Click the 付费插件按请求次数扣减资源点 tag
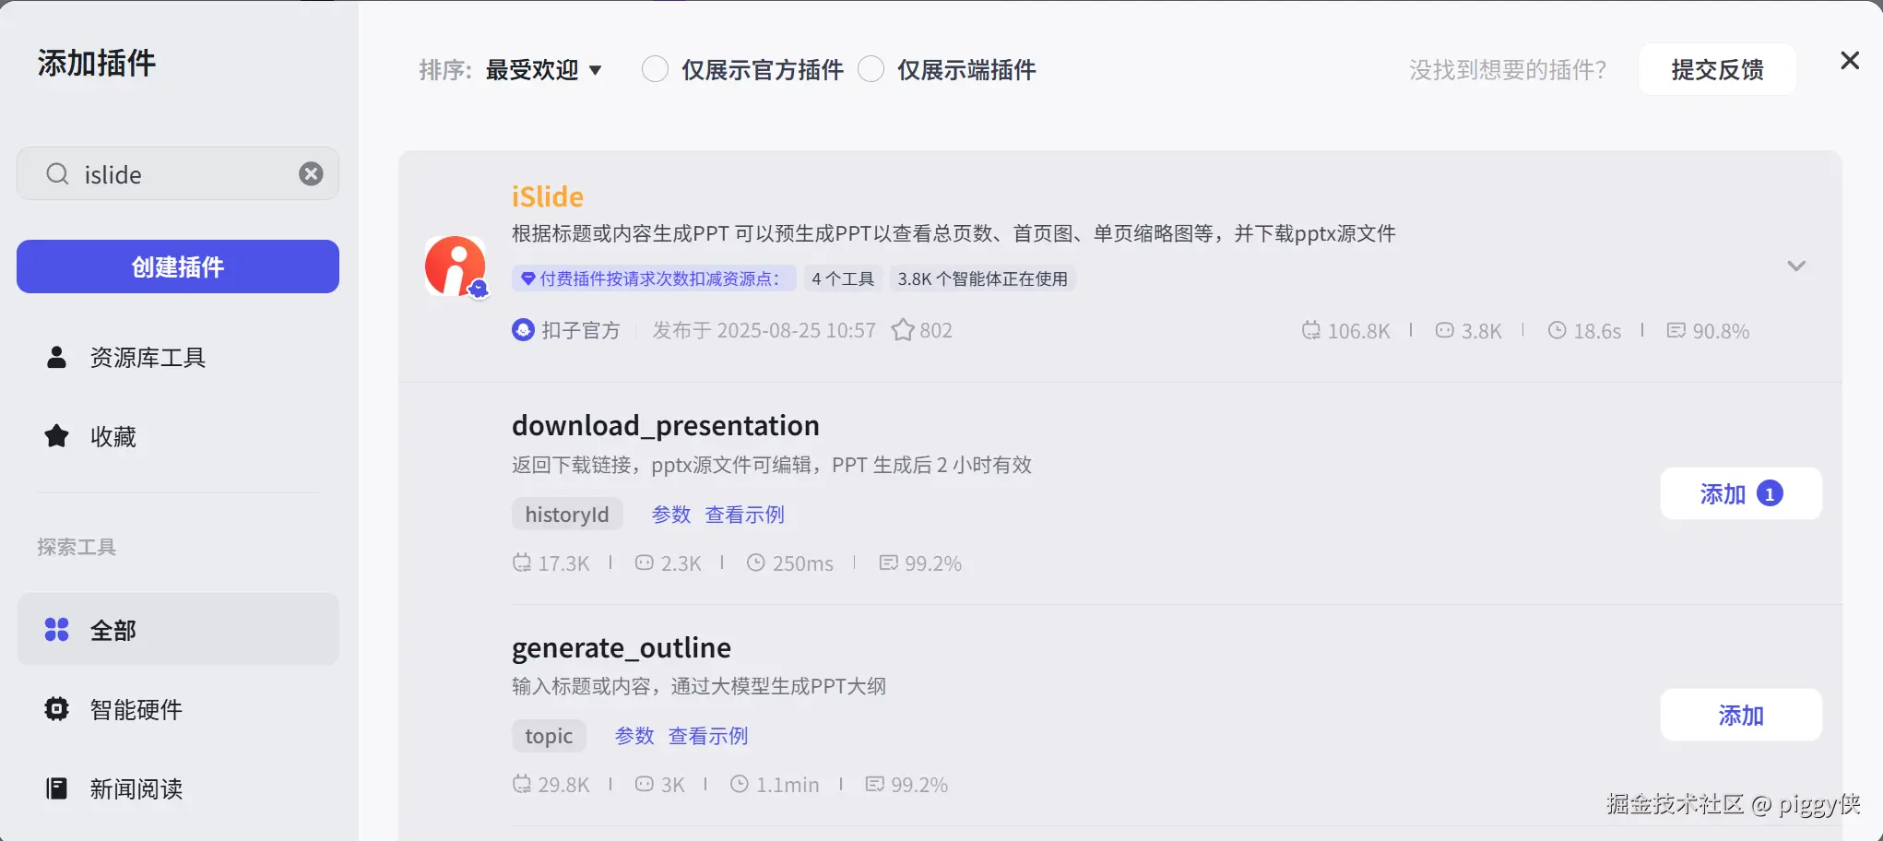Image resolution: width=1883 pixels, height=841 pixels. tap(654, 278)
